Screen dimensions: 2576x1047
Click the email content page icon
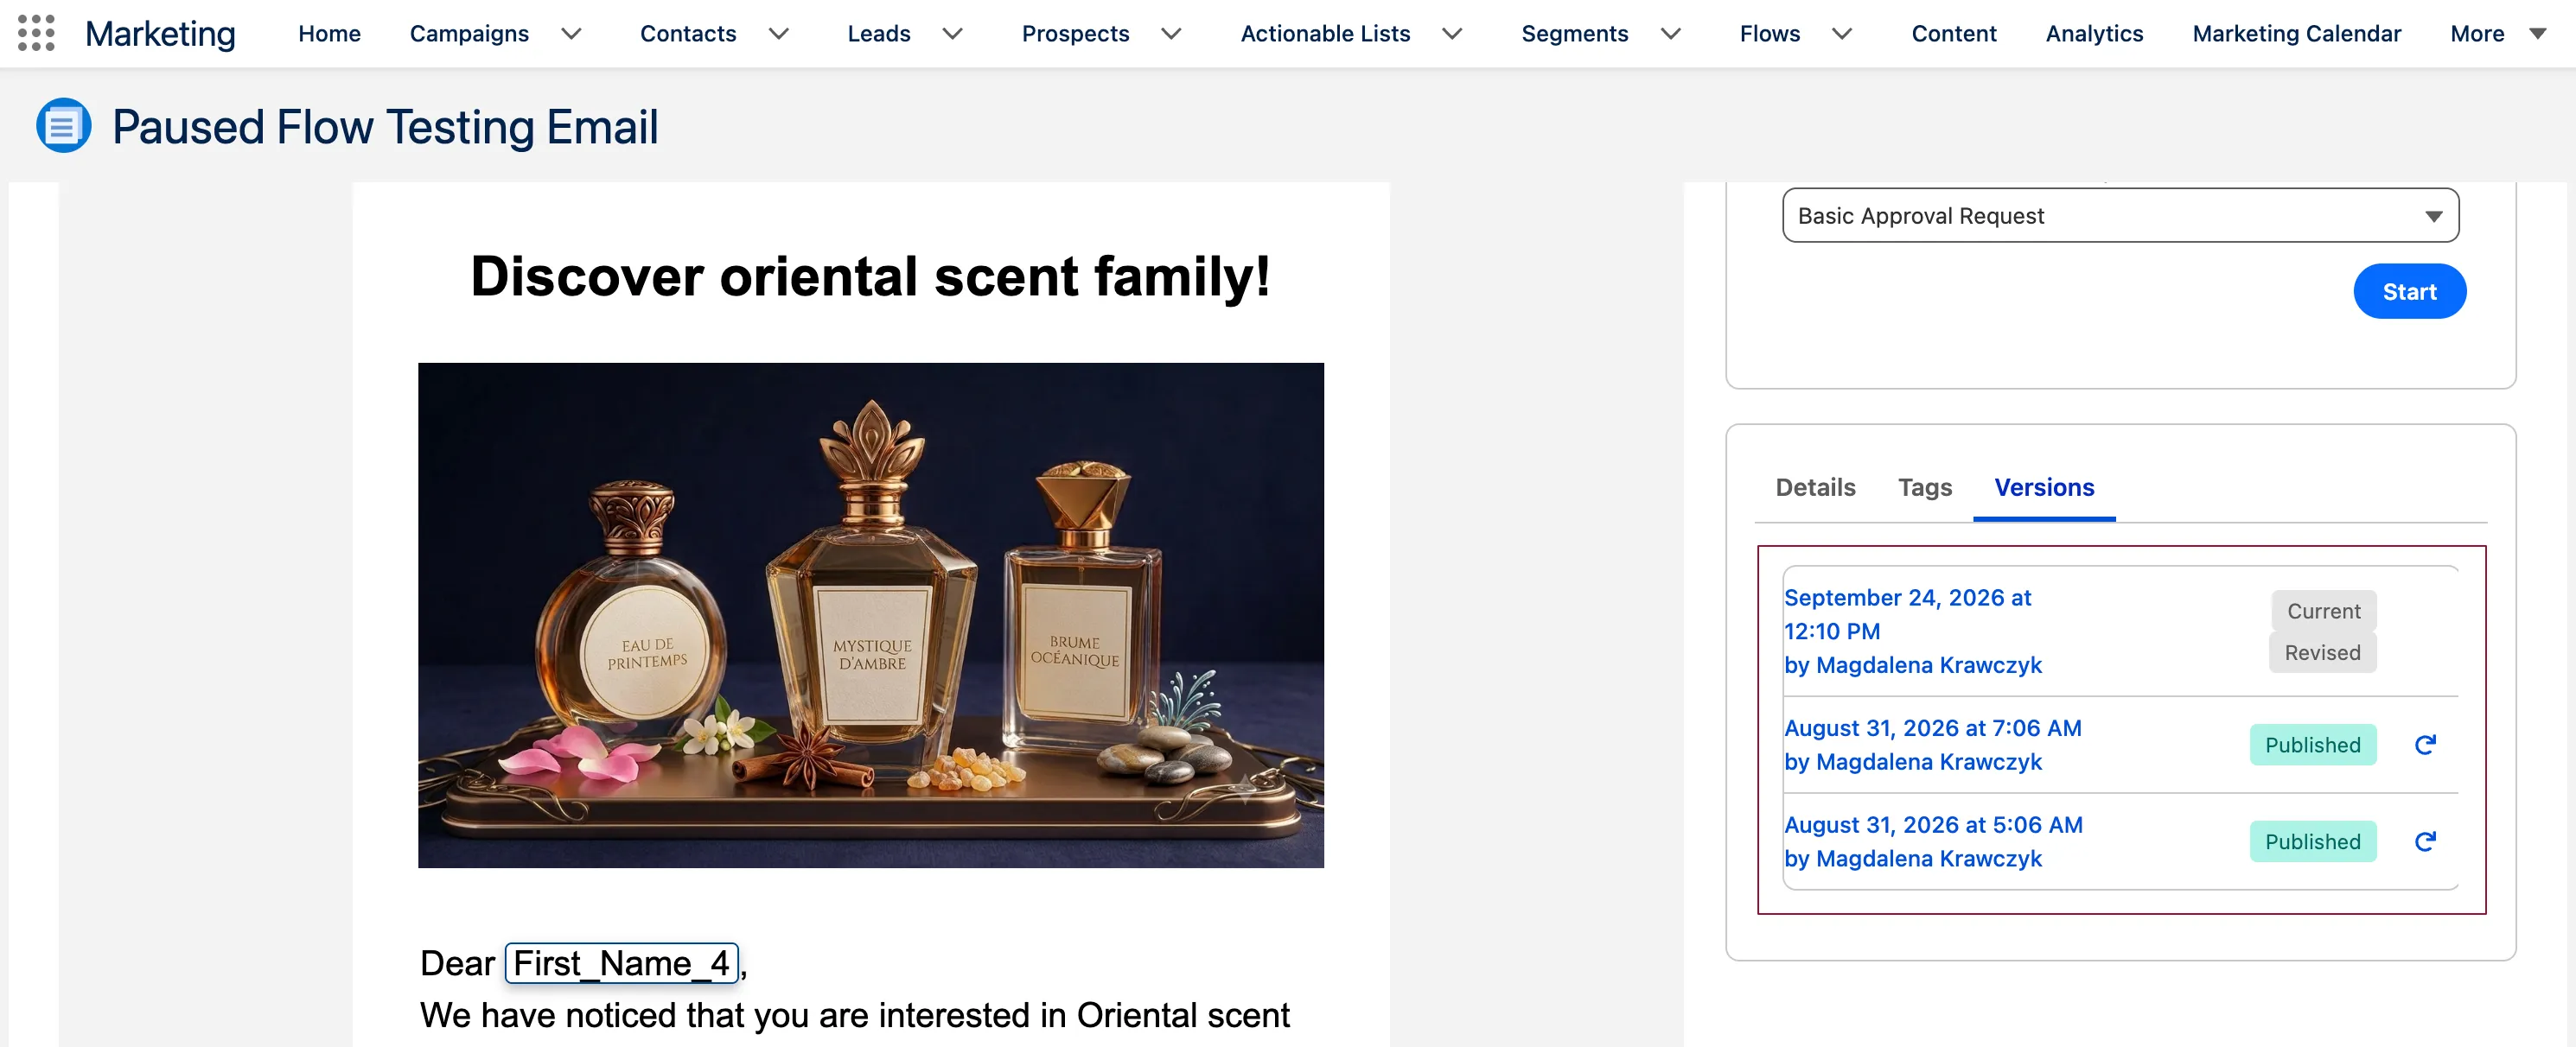pyautogui.click(x=64, y=126)
